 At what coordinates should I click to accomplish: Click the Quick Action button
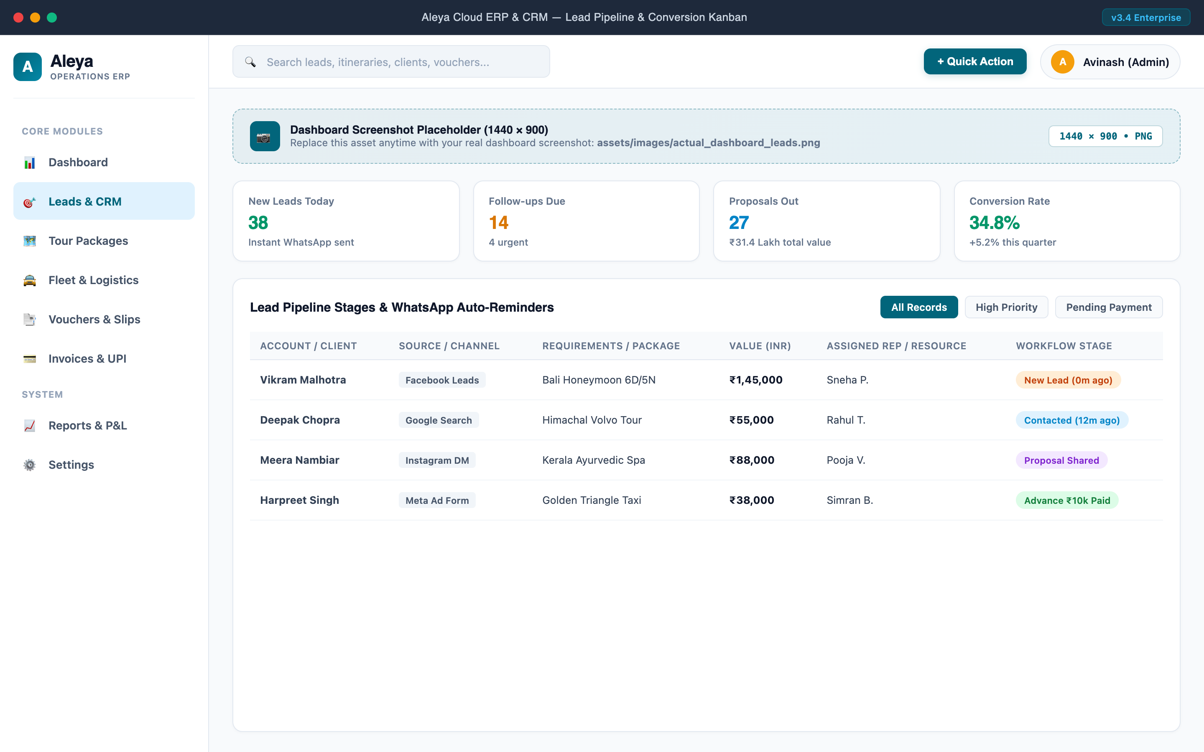[x=975, y=62]
